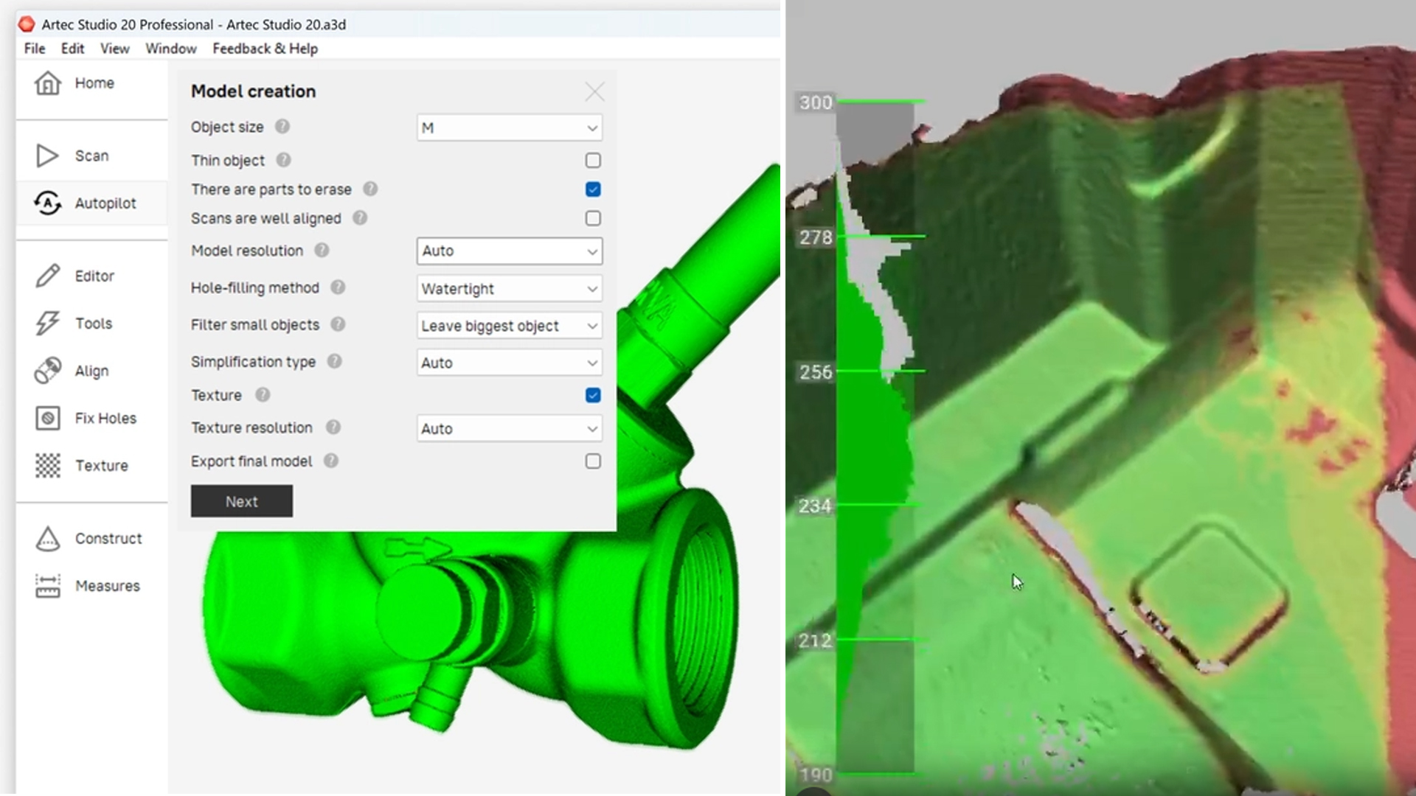This screenshot has width=1416, height=796.
Task: Enable the Thin object checkbox
Action: click(x=593, y=161)
